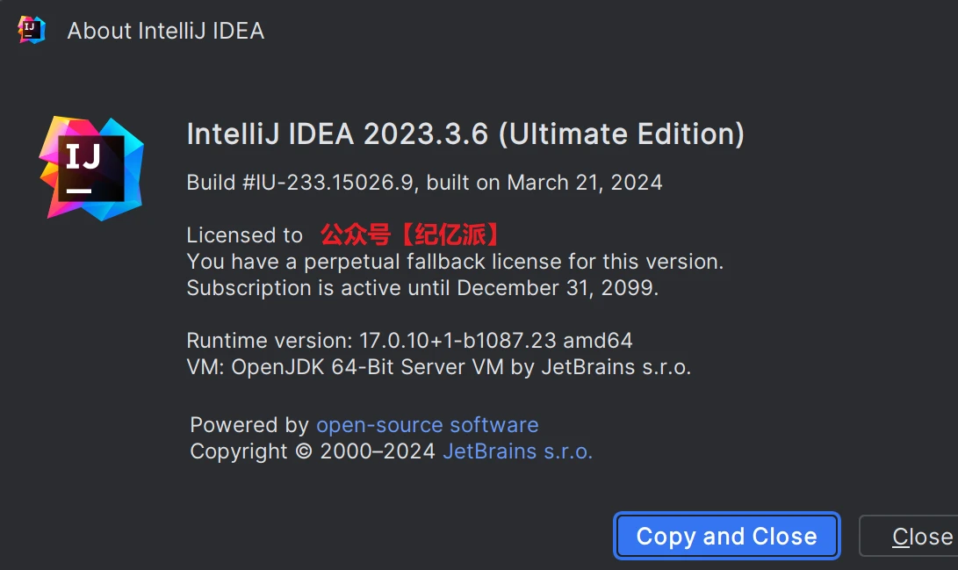Click the 'amd64' architecture text
The height and width of the screenshot is (570, 958).
596,341
